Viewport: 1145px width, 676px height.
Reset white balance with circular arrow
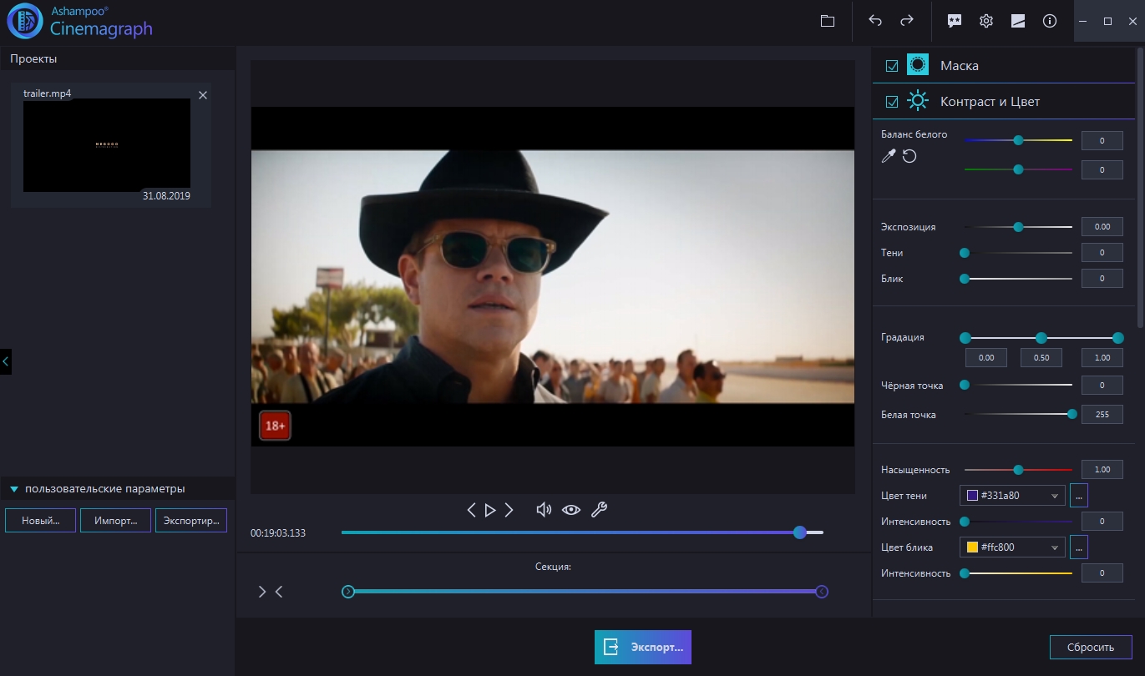coord(909,156)
